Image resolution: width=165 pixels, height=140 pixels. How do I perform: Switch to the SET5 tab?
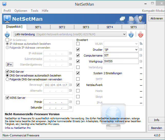click(x=133, y=27)
